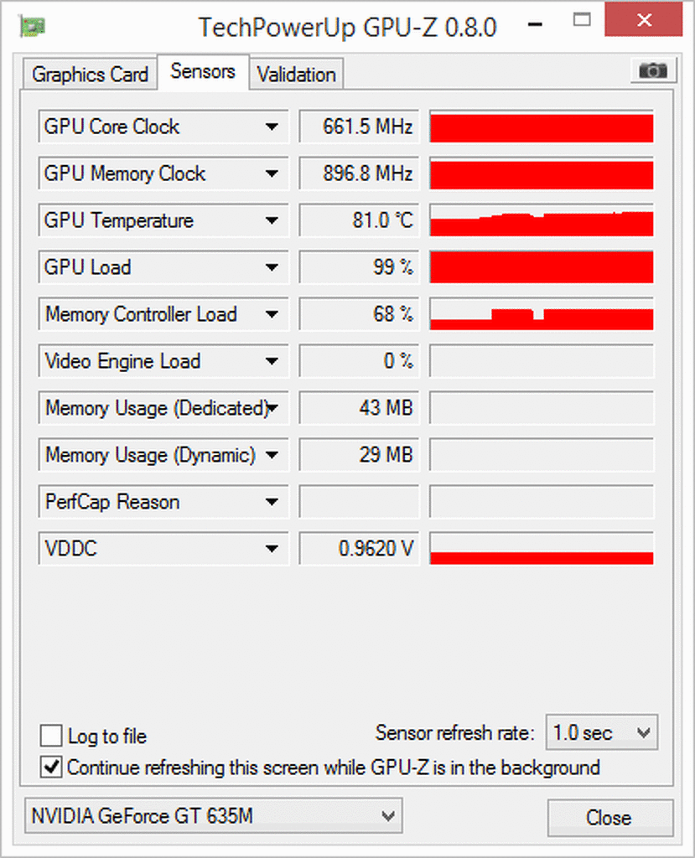Click the 81.0 °C temperature value field

tap(358, 221)
